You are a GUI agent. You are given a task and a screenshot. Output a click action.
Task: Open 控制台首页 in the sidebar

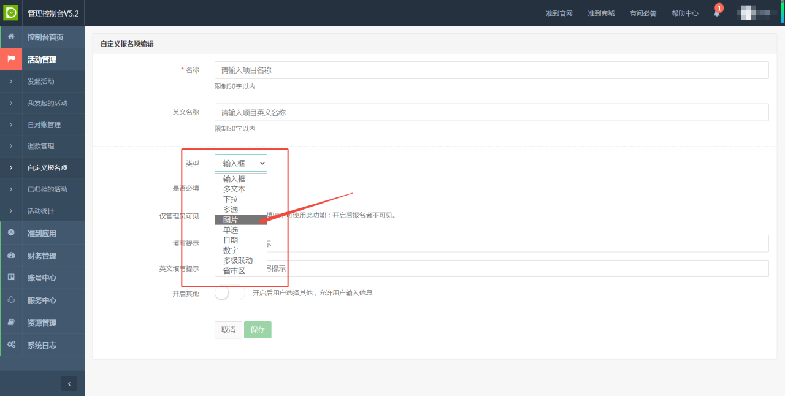[x=45, y=37]
